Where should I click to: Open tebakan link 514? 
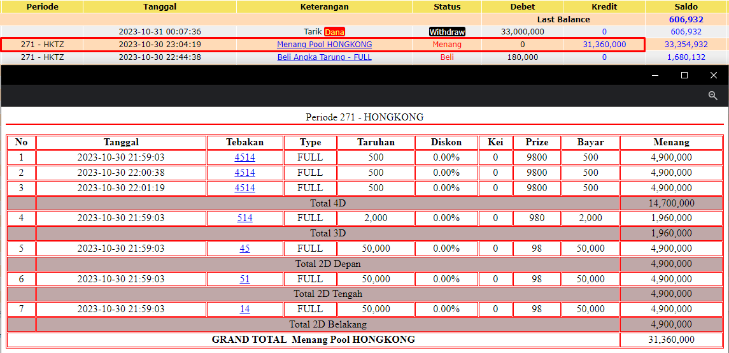[245, 218]
